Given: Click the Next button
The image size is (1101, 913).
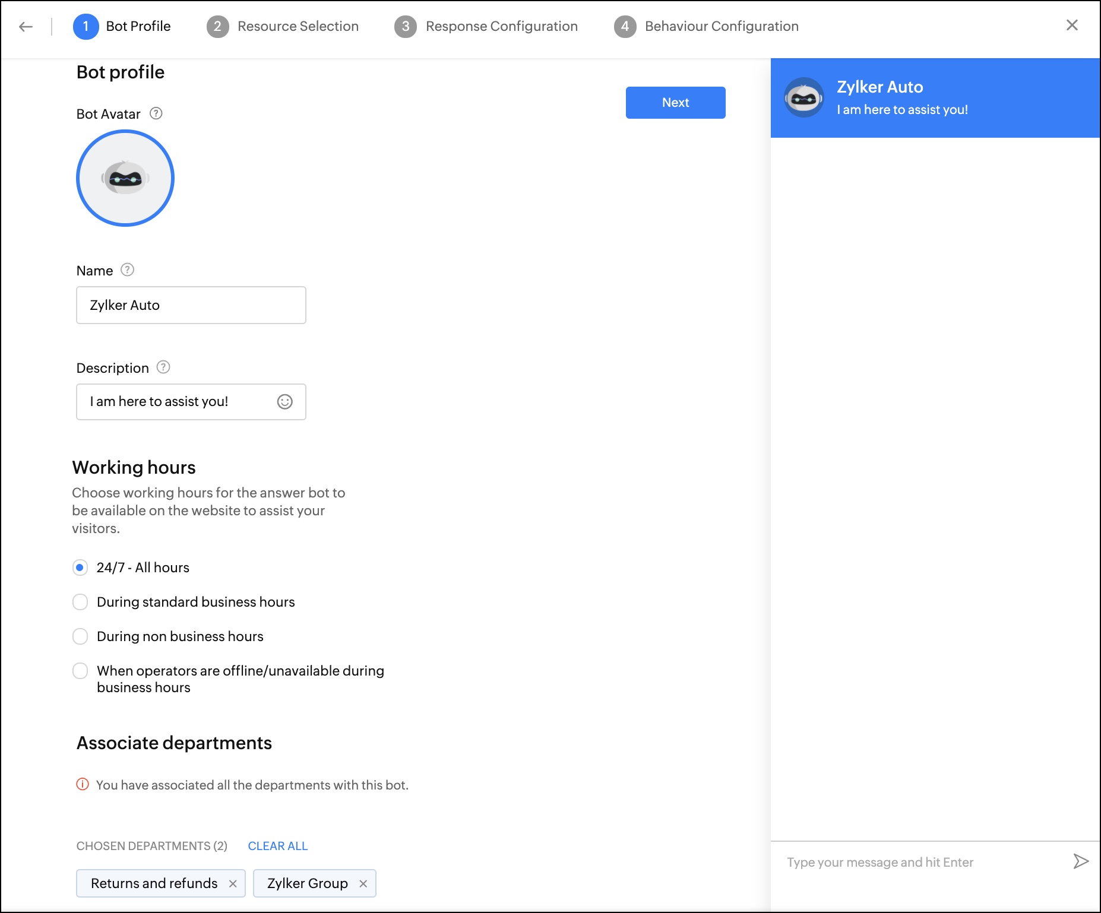Looking at the screenshot, I should [x=675, y=103].
